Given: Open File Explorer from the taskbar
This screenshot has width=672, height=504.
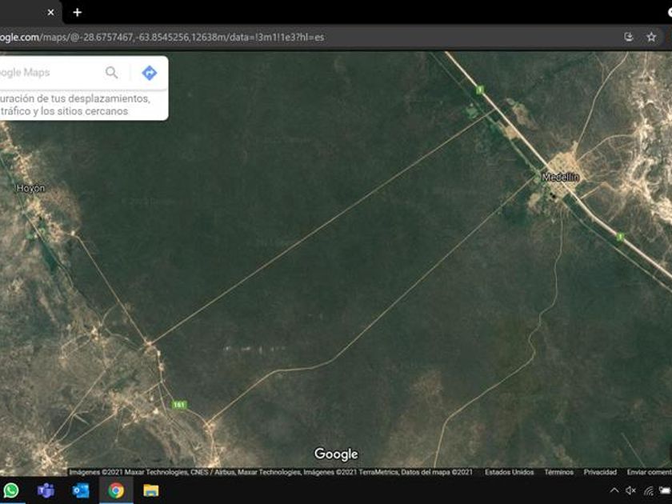Looking at the screenshot, I should (151, 490).
